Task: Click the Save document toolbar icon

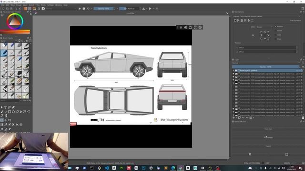Action: point(11,9)
